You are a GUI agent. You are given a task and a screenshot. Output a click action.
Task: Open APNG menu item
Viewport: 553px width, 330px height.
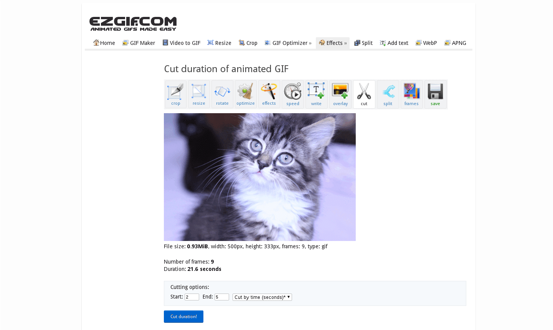coord(456,43)
